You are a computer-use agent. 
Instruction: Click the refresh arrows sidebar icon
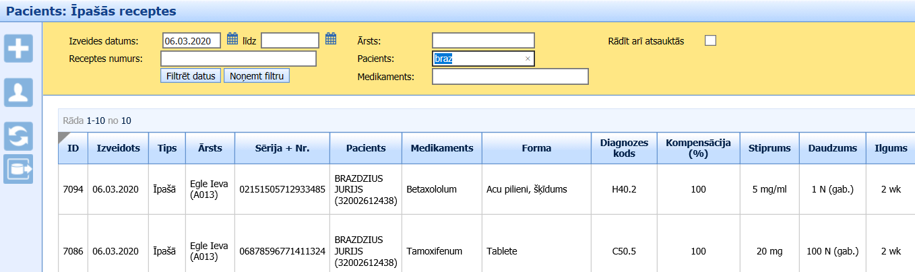[x=18, y=136]
